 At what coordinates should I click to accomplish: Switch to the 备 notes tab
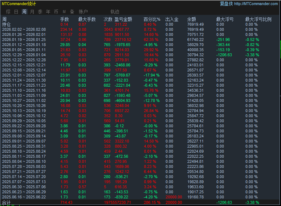coord(72,12)
